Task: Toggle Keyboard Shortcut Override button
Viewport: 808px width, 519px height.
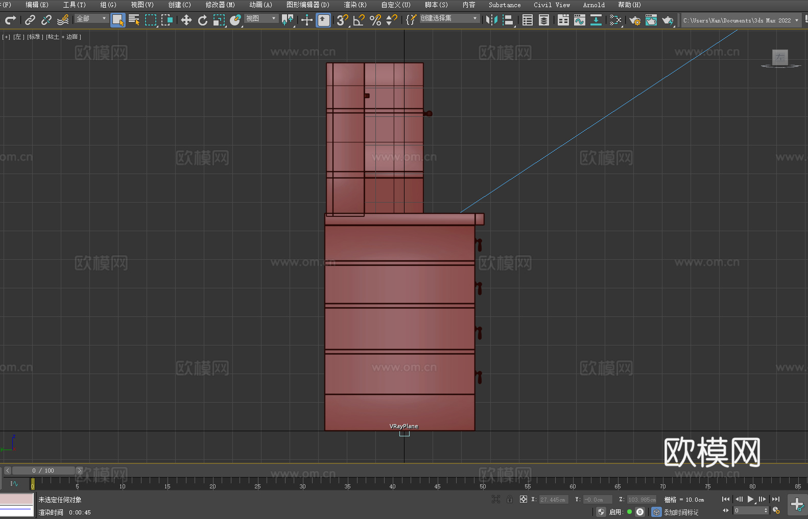Action: (323, 20)
